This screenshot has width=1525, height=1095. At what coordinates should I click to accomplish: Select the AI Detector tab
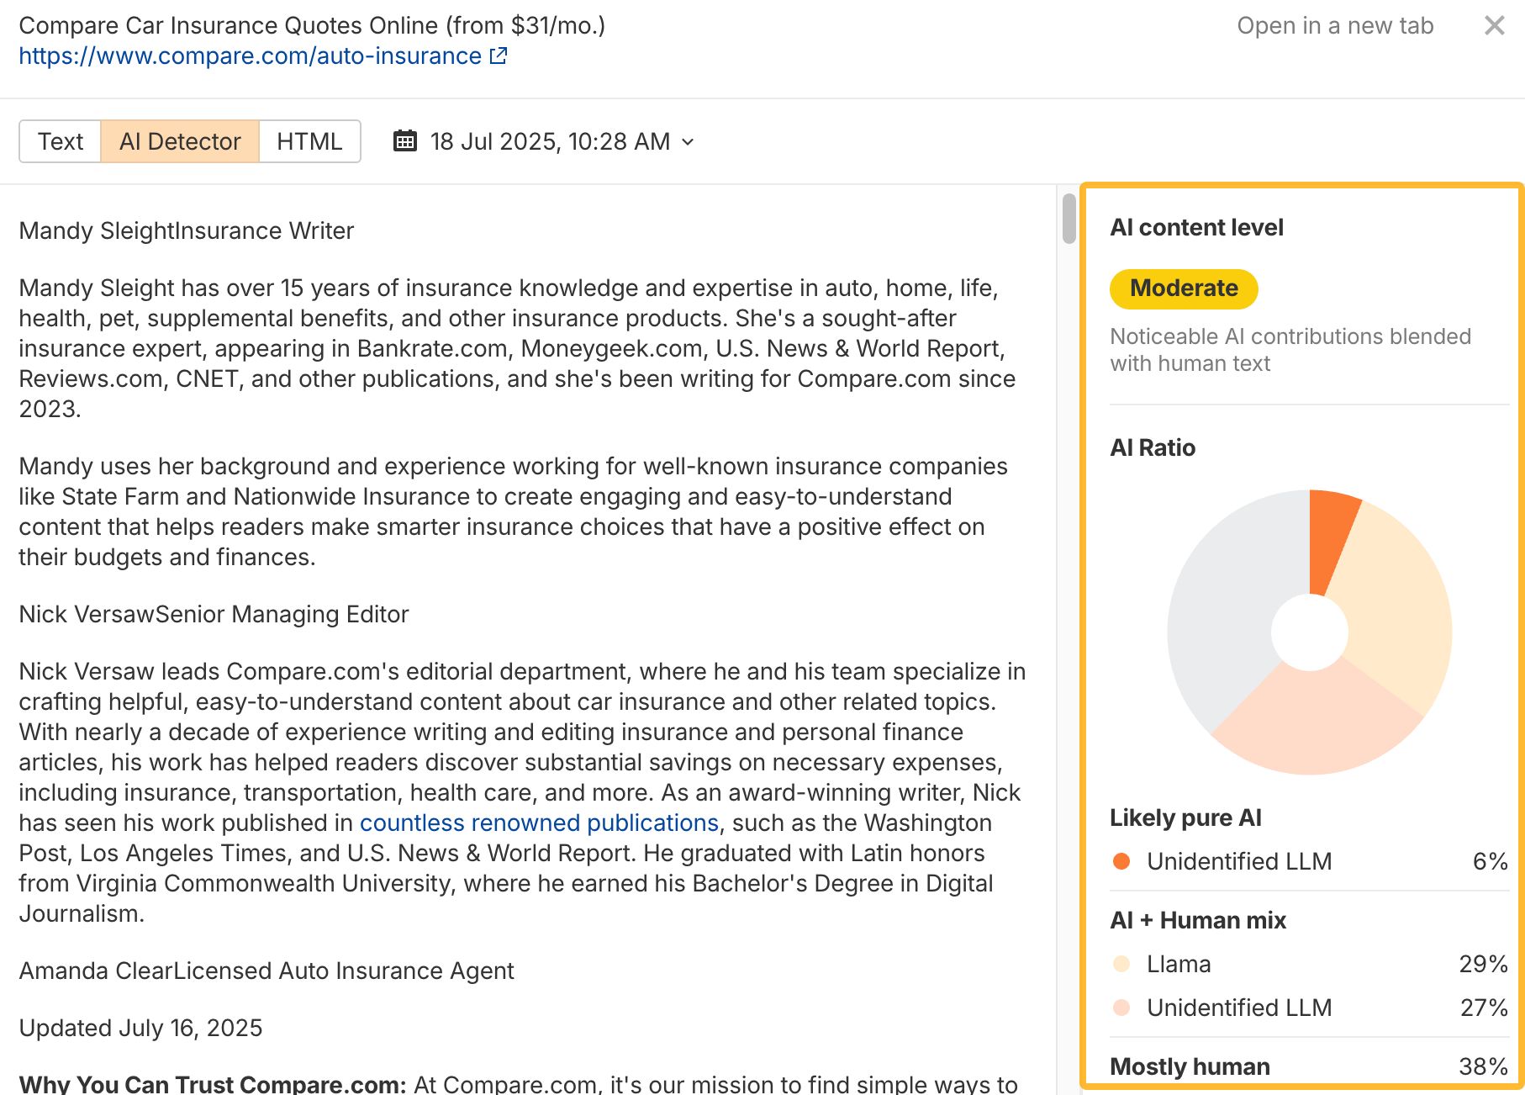click(180, 141)
